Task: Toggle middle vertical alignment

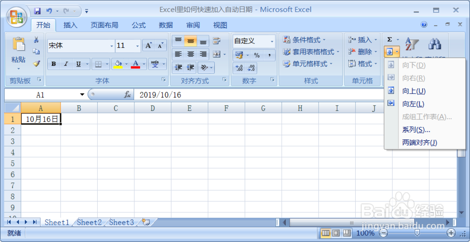Action: [x=190, y=41]
